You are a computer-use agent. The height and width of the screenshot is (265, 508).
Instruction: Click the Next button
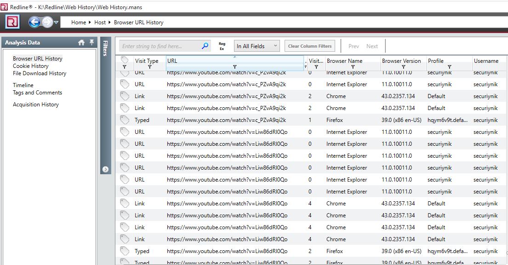click(x=372, y=46)
